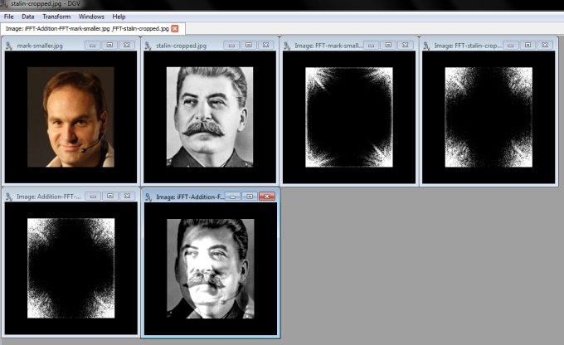564x345 pixels.
Task: Minimize the mark-smaller.jpg window
Action: (93, 45)
